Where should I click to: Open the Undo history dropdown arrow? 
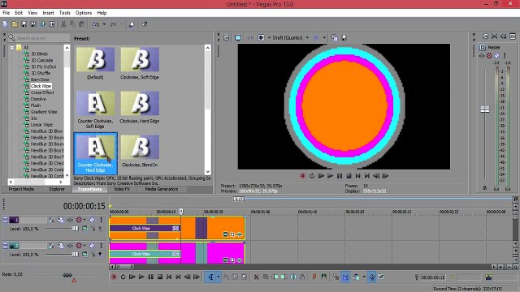(104, 24)
